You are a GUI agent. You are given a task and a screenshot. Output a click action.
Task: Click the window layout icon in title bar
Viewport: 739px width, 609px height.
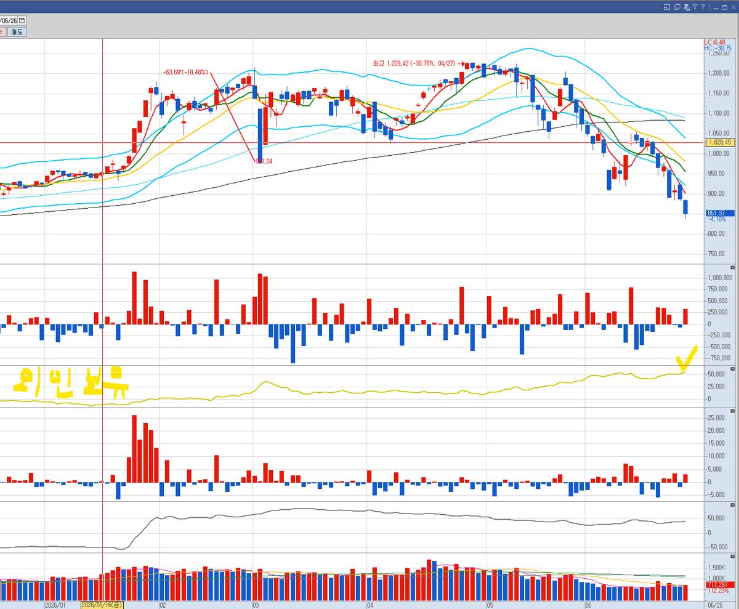667,7
